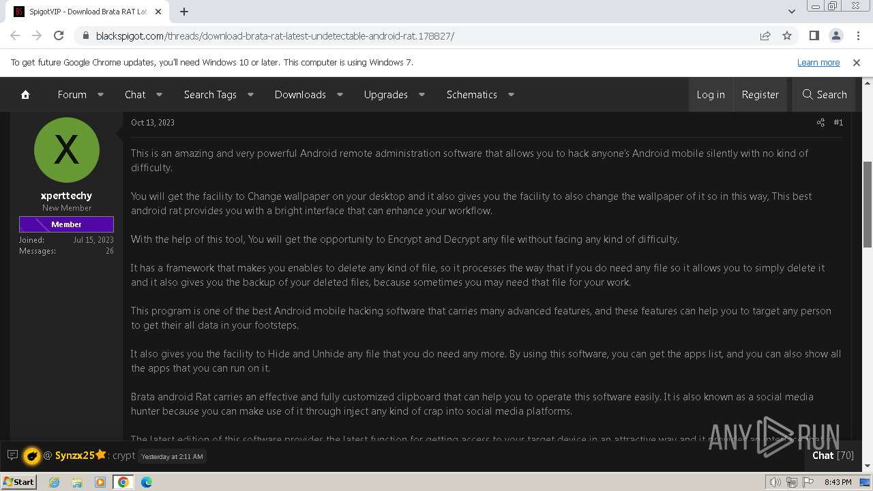Click the Synzx25 chat username

click(74, 456)
